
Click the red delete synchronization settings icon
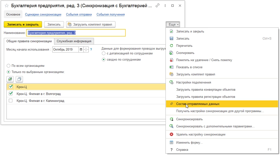click(x=171, y=134)
